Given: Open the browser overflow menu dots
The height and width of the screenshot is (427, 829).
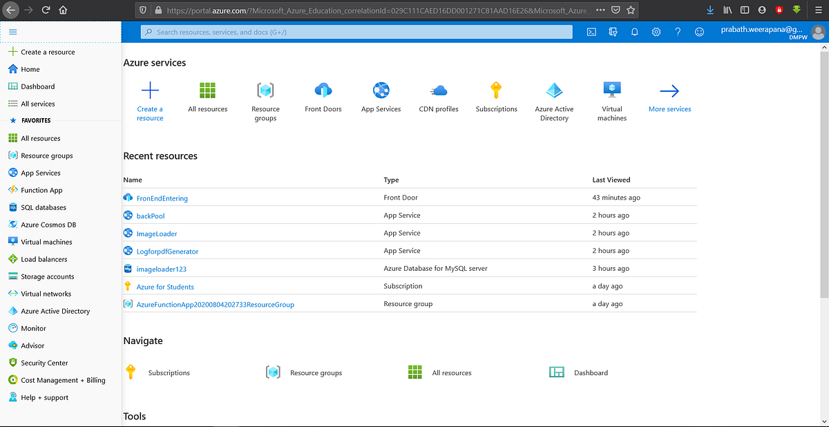Looking at the screenshot, I should click(x=600, y=10).
